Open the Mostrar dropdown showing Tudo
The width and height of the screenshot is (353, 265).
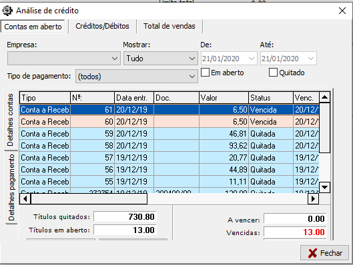tap(161, 59)
